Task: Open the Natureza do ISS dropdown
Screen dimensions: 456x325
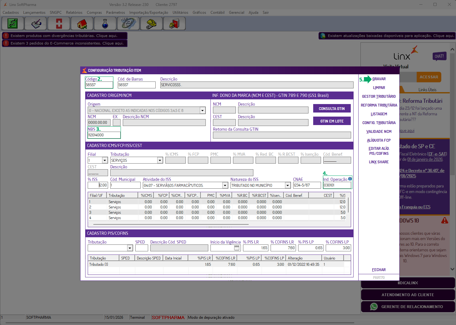Action: point(288,186)
